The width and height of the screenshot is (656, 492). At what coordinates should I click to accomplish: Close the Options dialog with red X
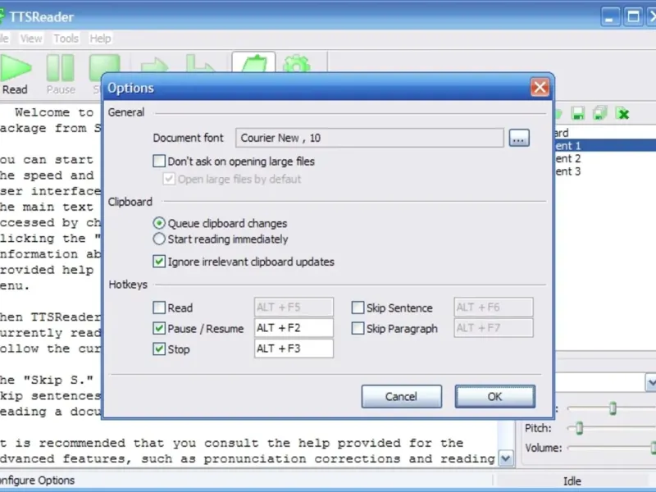pyautogui.click(x=540, y=88)
